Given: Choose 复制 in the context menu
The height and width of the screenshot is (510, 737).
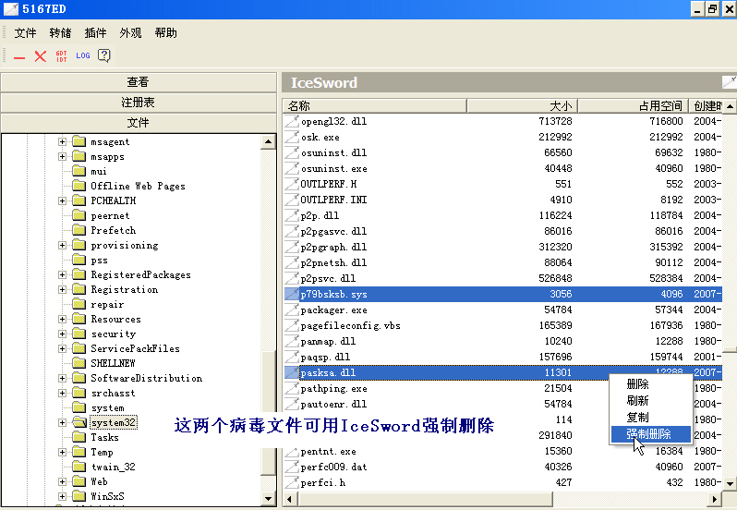Looking at the screenshot, I should click(650, 417).
